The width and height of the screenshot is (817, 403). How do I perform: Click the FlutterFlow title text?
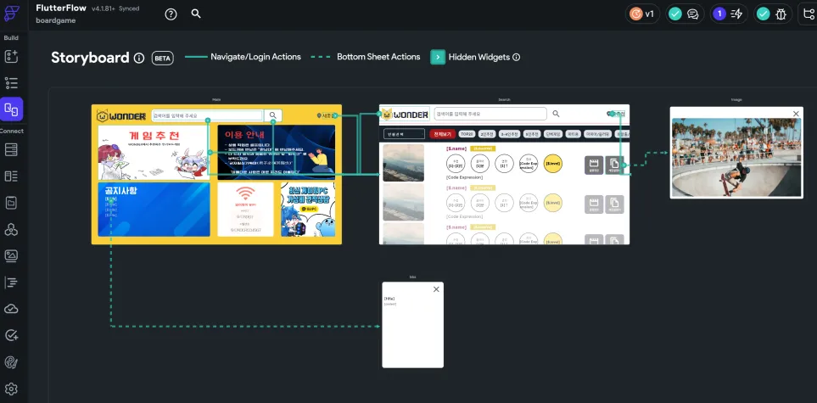61,8
